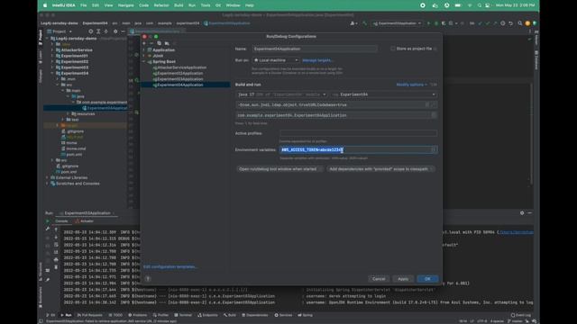577x324 pixels.
Task: Expand the JUnit configuration group
Action: [144, 56]
